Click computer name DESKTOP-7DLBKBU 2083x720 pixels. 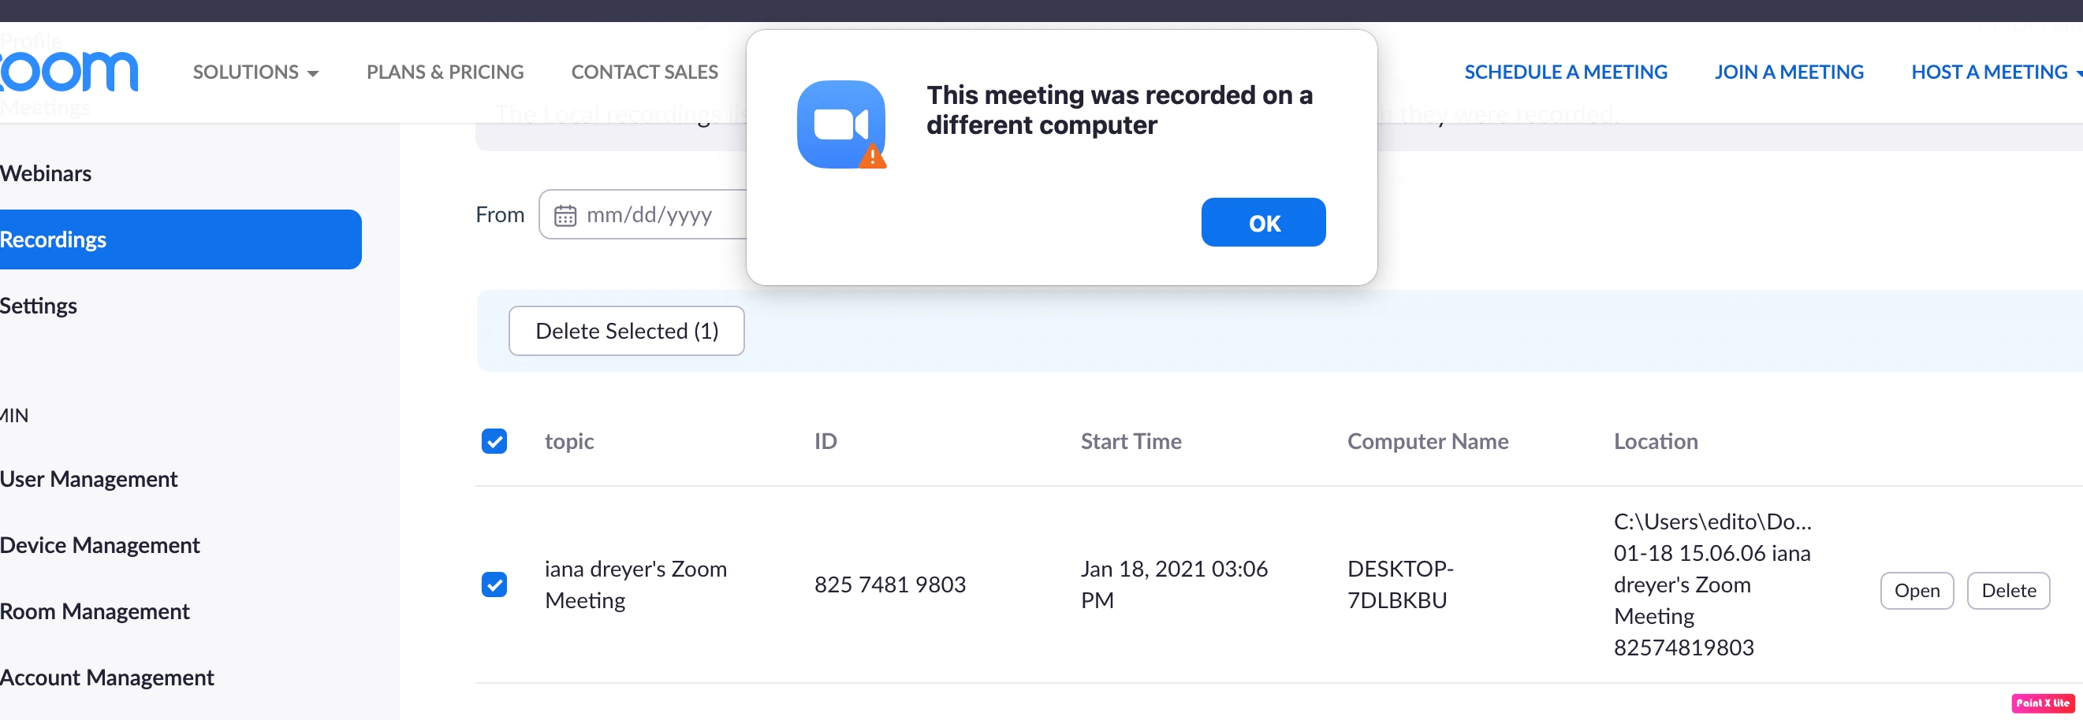pyautogui.click(x=1400, y=585)
